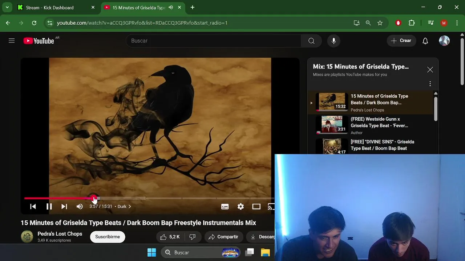465x261 pixels.
Task: Switch to theater mode view
Action: pyautogui.click(x=256, y=207)
